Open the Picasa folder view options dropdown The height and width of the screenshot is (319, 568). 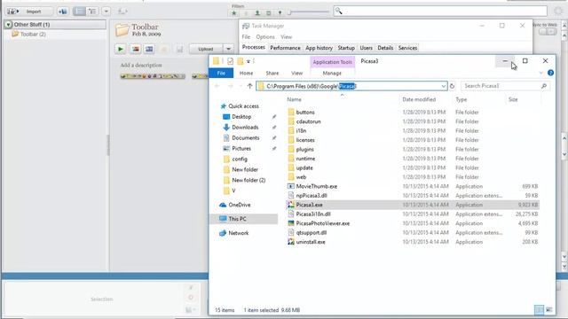coord(106,12)
